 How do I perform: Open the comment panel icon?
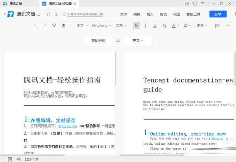(217, 26)
